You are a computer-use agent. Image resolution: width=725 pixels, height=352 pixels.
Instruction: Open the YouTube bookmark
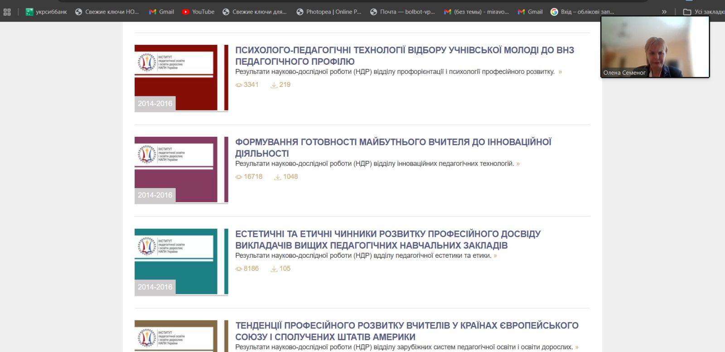(198, 12)
